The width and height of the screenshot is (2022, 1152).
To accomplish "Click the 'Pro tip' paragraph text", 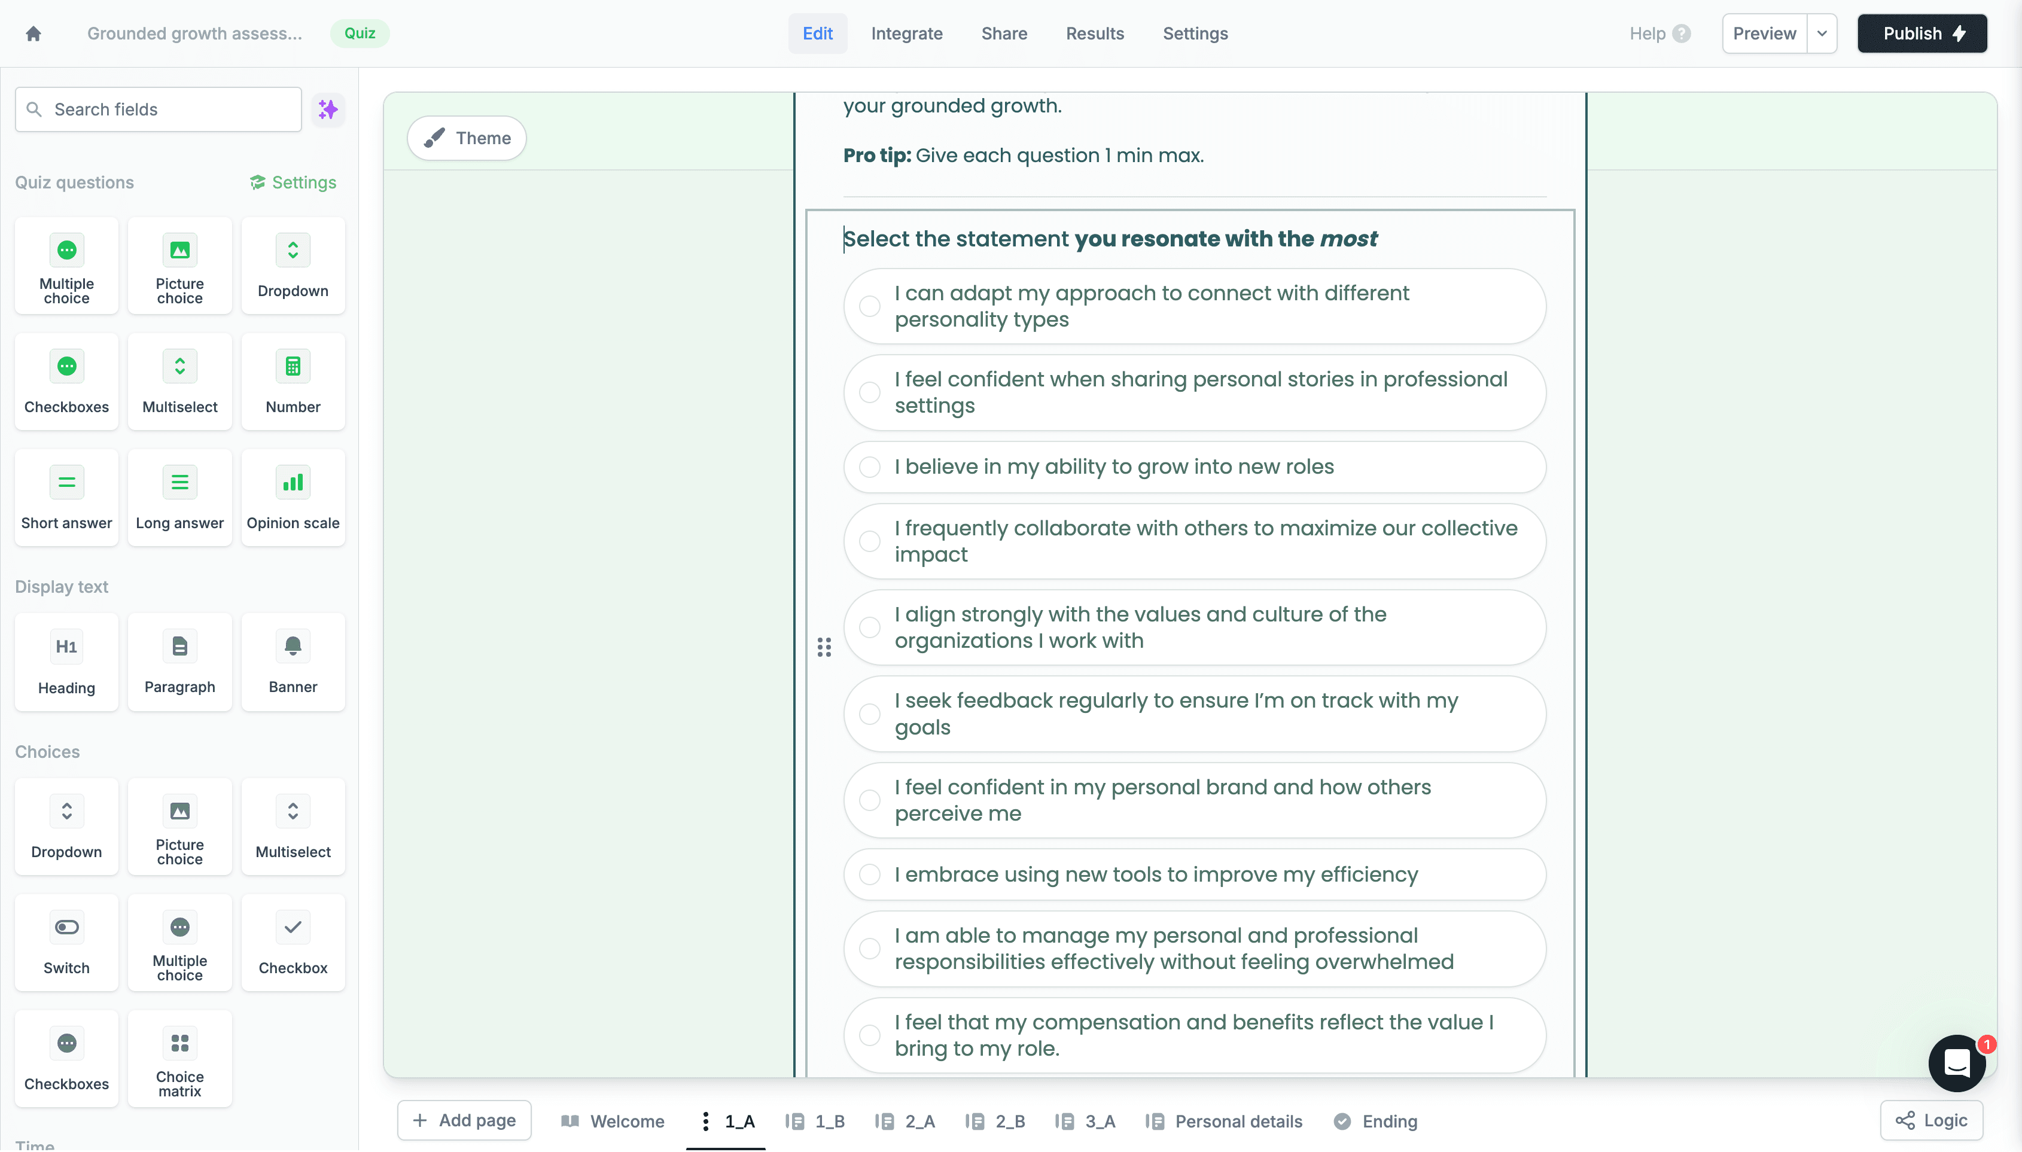I will [x=1024, y=155].
